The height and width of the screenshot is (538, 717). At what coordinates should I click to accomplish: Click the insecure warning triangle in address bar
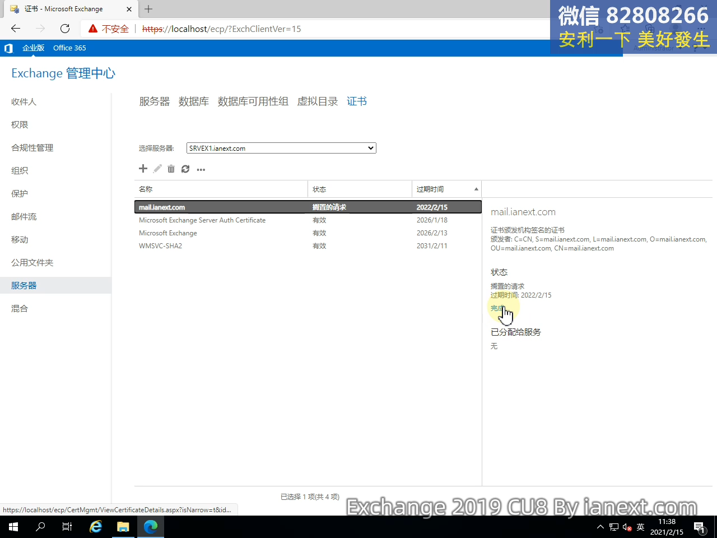coord(93,29)
